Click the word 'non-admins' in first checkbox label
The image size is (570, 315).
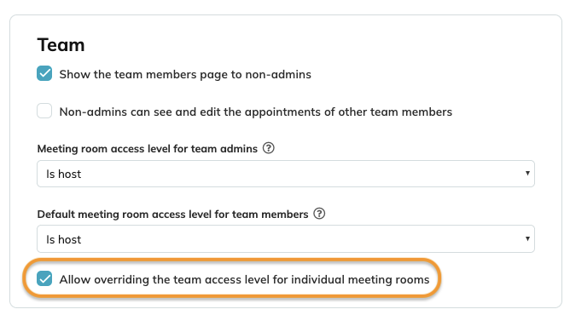tap(278, 74)
